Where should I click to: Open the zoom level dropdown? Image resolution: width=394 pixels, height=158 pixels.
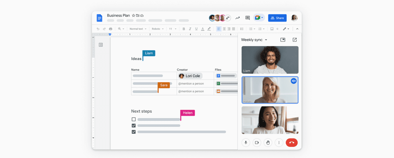121,29
